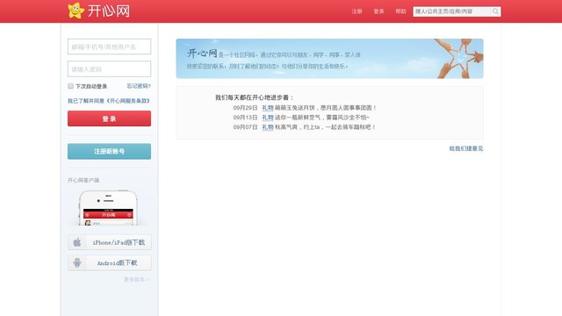Click the 开心网 header title text
Image resolution: width=562 pixels, height=316 pixels.
click(x=109, y=11)
